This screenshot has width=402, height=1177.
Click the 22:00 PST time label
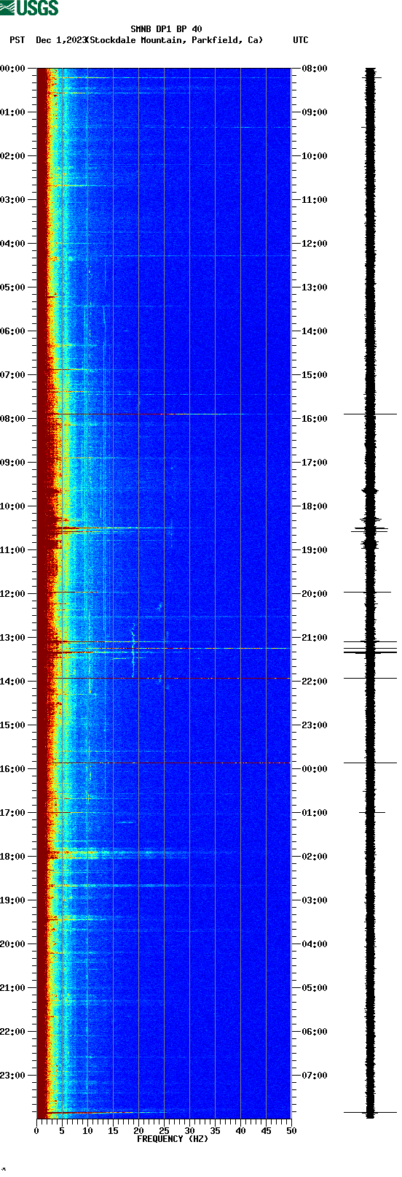click(12, 1032)
